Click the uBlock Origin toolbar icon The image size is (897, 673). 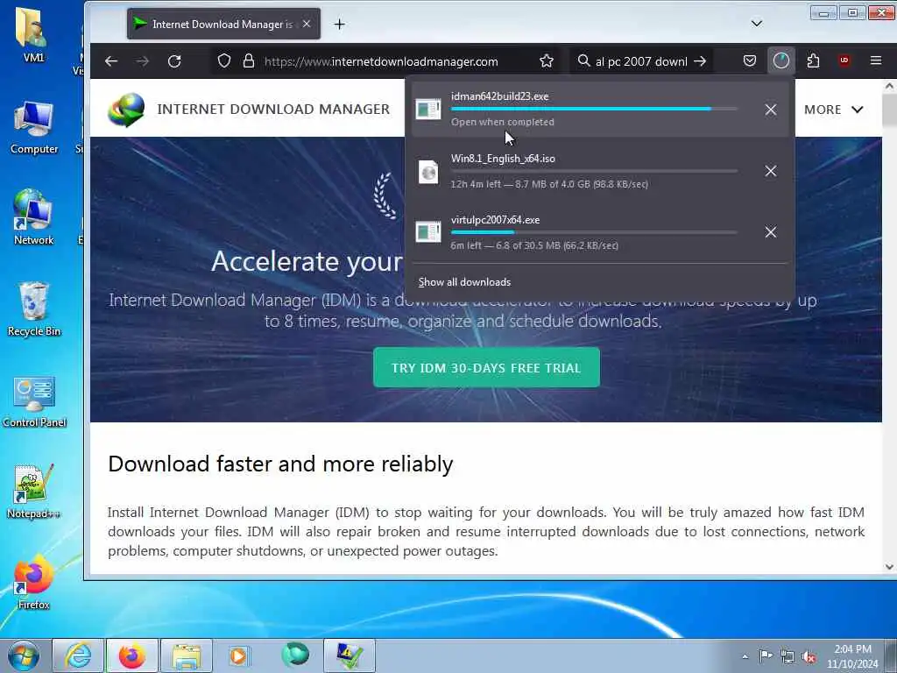(x=844, y=60)
